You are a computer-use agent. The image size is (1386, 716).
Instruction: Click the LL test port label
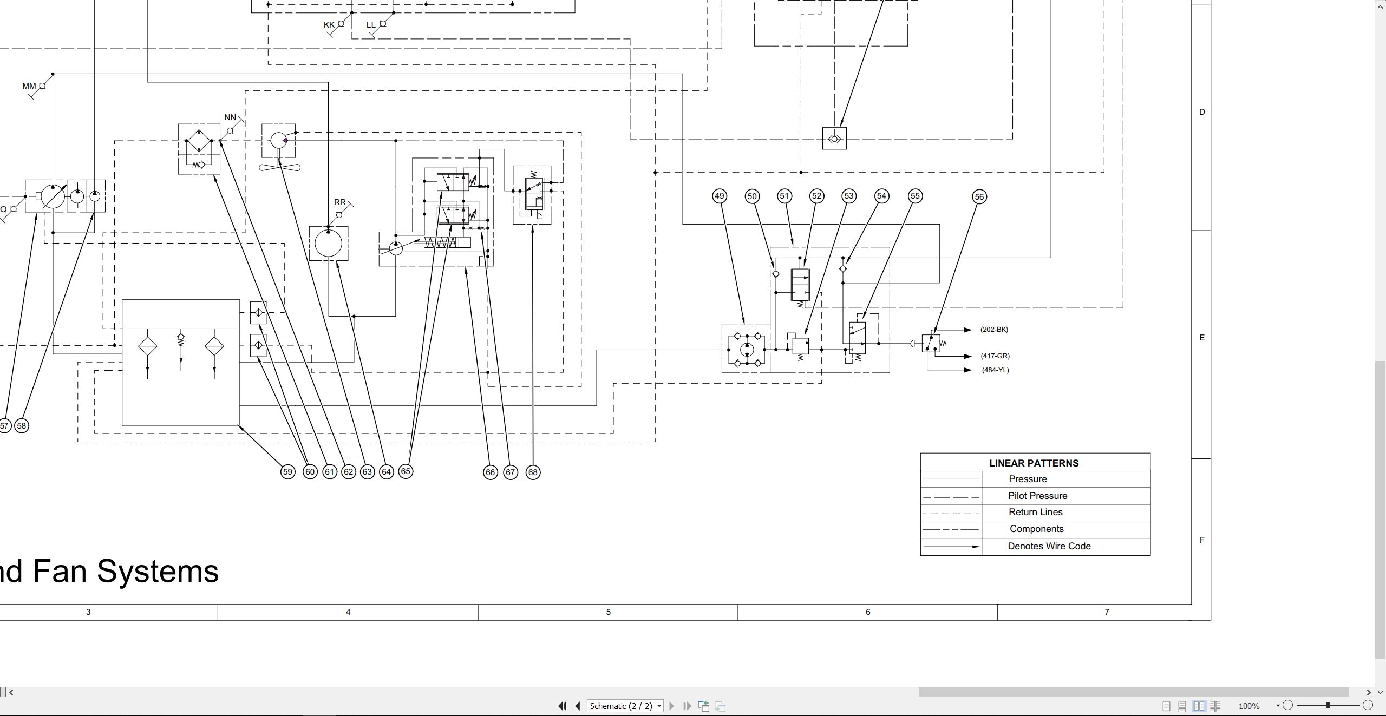coord(371,25)
